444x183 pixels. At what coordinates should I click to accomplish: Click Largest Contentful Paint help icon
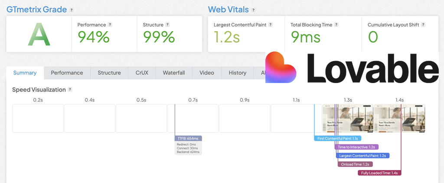tap(271, 25)
